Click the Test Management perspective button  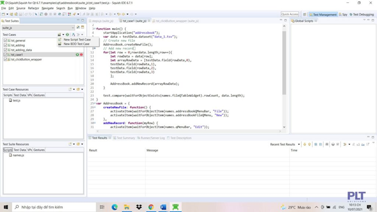pyautogui.click(x=323, y=14)
